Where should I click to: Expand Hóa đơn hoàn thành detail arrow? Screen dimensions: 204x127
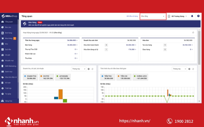(135, 45)
